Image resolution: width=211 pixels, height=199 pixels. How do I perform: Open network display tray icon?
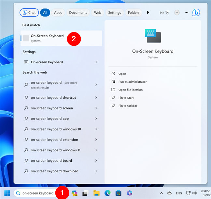[x=188, y=193]
